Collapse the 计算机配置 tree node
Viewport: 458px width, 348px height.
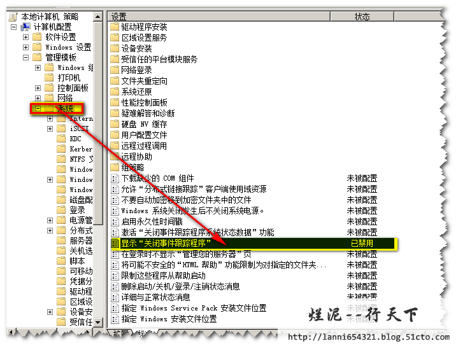(x=13, y=27)
